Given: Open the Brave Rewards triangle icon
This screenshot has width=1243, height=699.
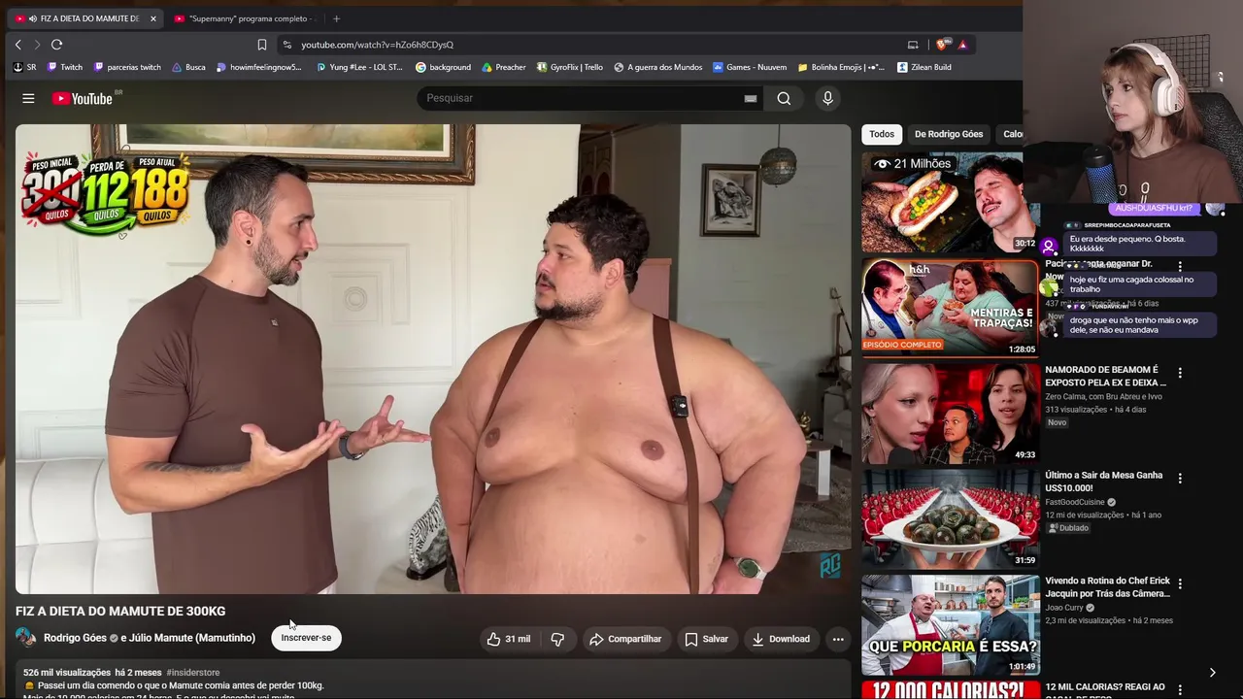Looking at the screenshot, I should 962,45.
